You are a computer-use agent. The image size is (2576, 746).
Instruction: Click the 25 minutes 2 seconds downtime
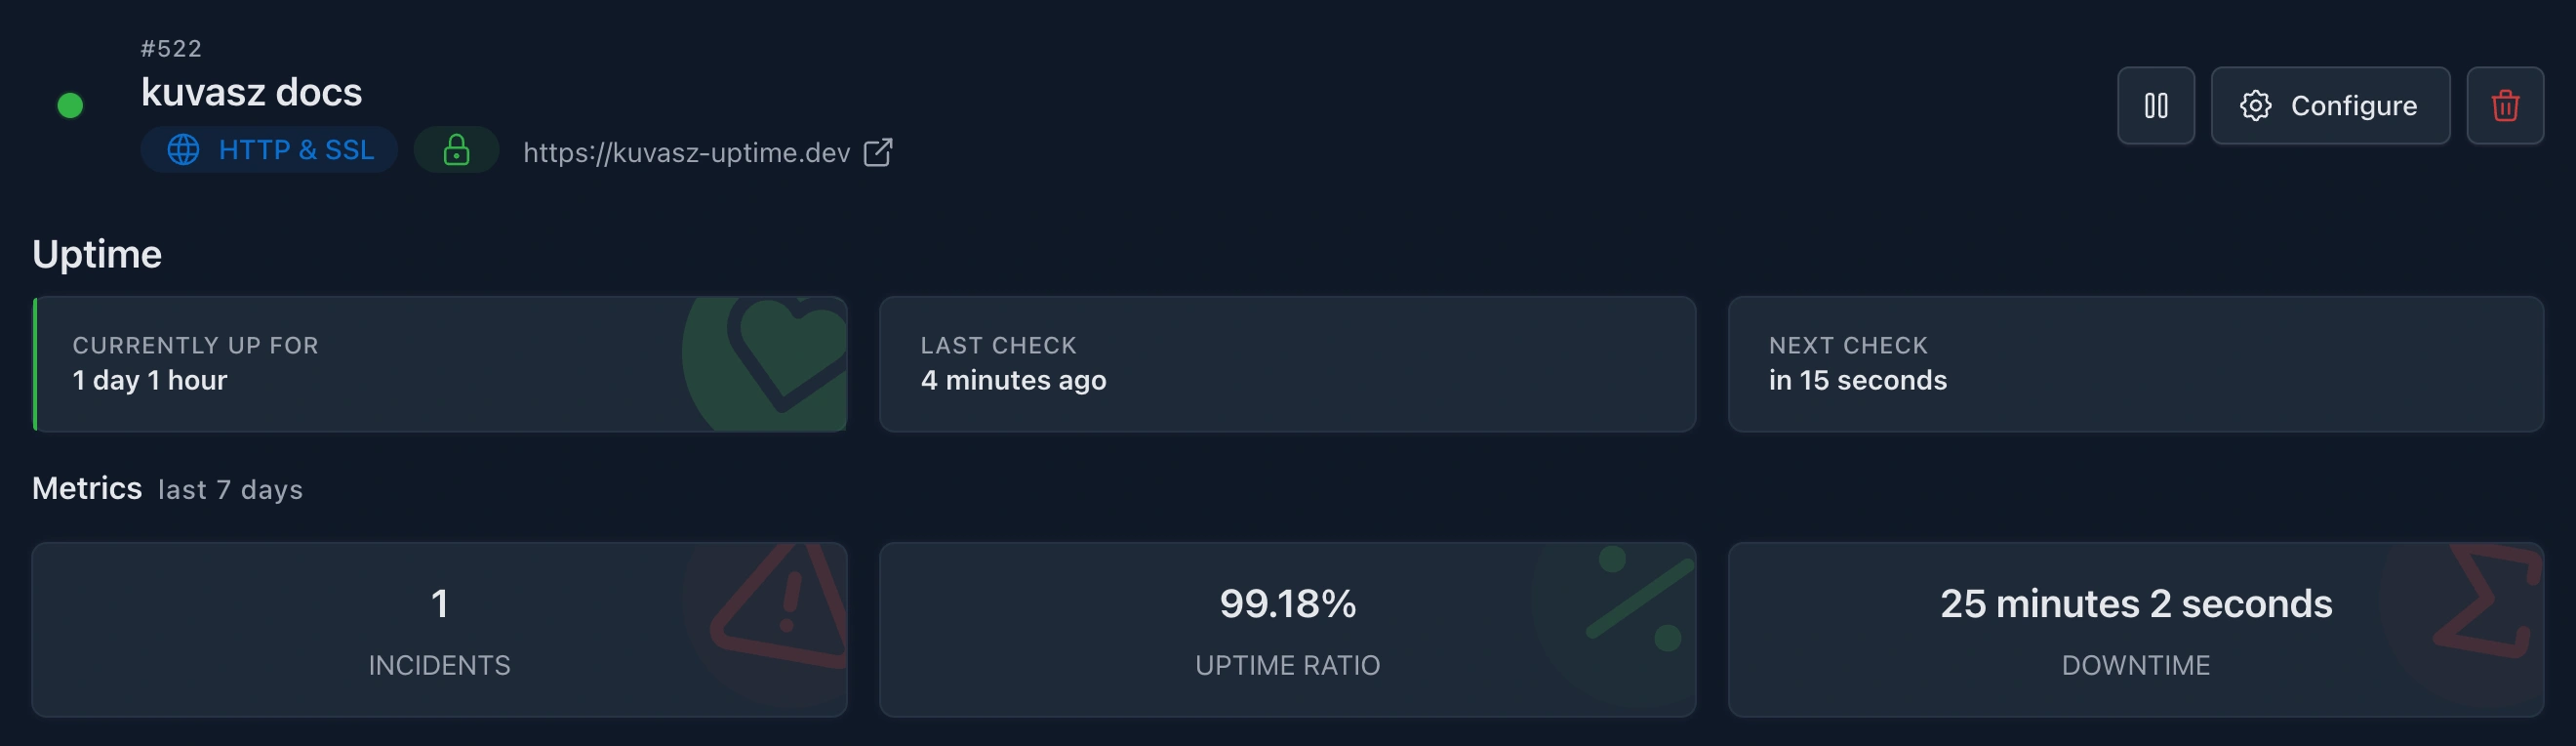(x=2135, y=603)
